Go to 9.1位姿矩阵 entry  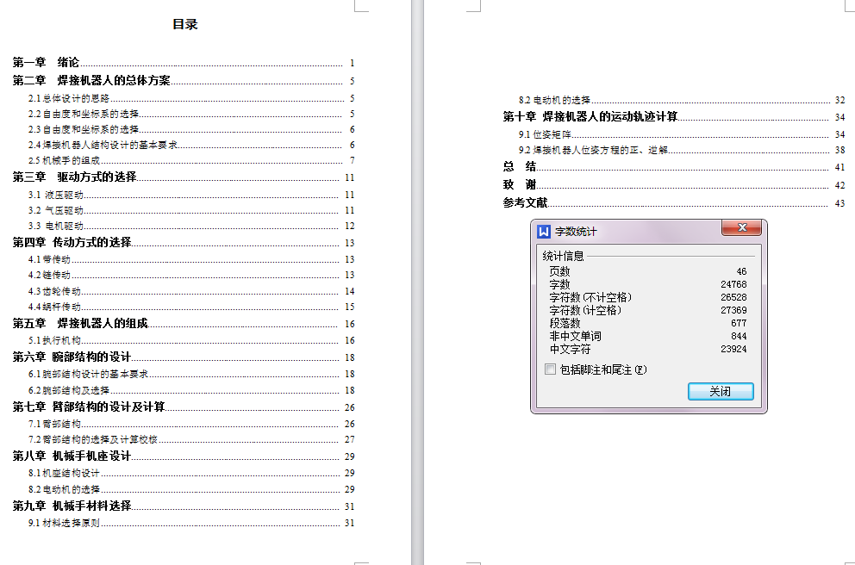[682, 134]
